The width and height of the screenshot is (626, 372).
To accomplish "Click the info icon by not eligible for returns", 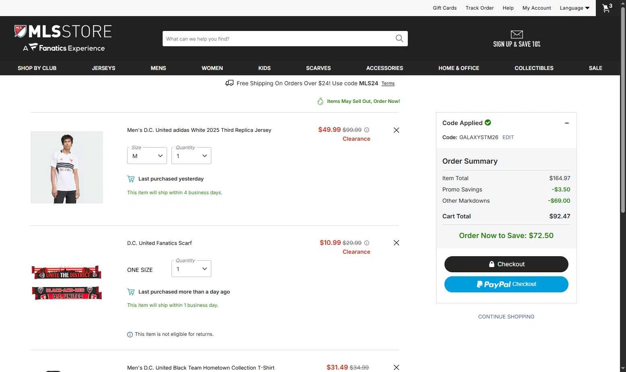I will (x=130, y=335).
